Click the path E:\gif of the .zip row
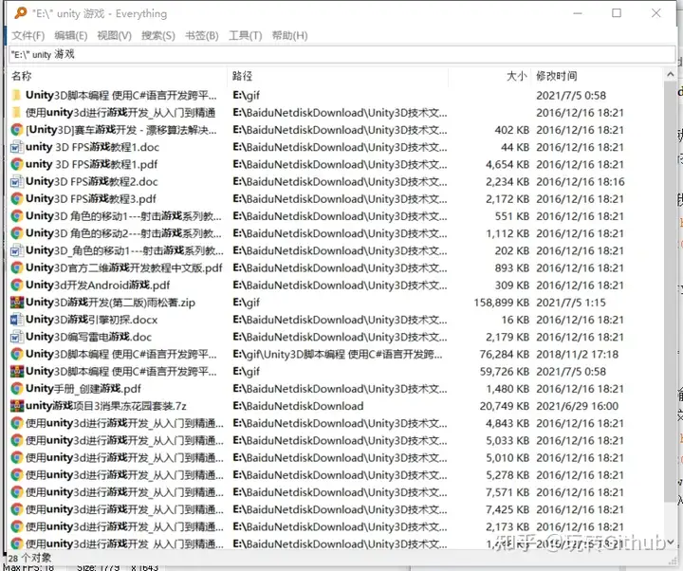 (246, 303)
